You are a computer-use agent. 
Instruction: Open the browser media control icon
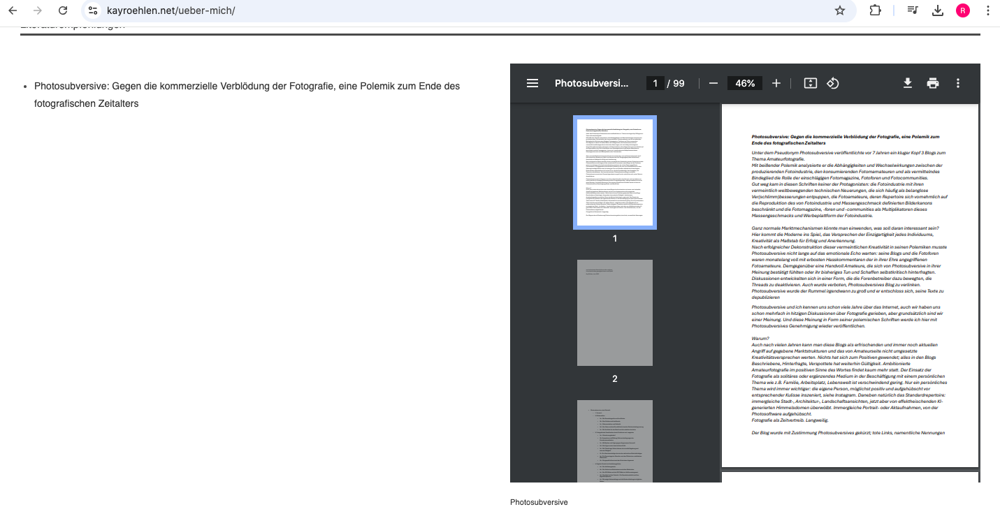(913, 10)
